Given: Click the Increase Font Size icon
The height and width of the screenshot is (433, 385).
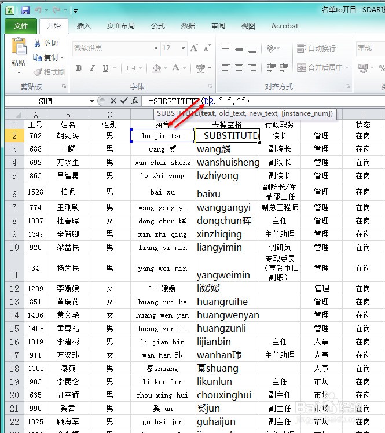Looking at the screenshot, I should [x=194, y=48].
